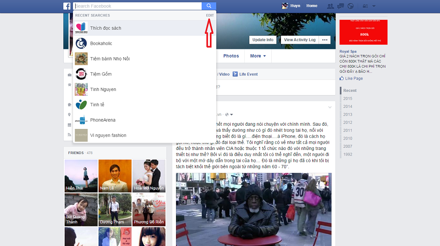Screen dimensions: 440x246
Task: Click the FRIENDS section header
Action: click(76, 153)
